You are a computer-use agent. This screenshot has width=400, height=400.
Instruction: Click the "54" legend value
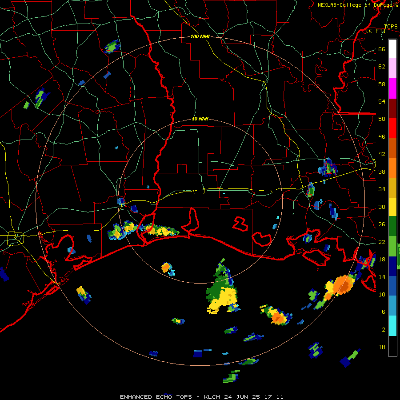382,101
